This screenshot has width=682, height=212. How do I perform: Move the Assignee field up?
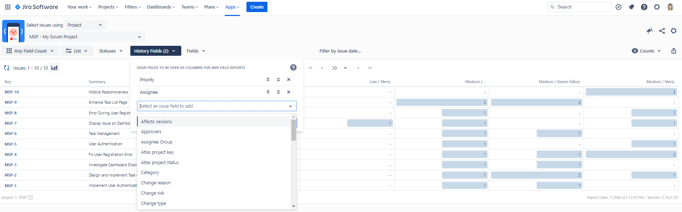point(268,92)
